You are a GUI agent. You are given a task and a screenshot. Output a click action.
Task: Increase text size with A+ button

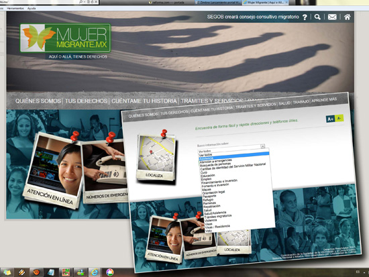coord(330,119)
